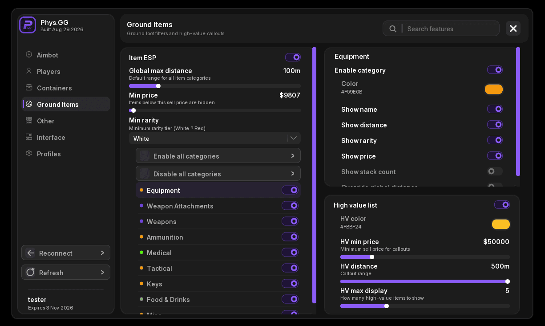This screenshot has height=326, width=545.
Task: Toggle the Keys category switch
Action: [x=290, y=284]
